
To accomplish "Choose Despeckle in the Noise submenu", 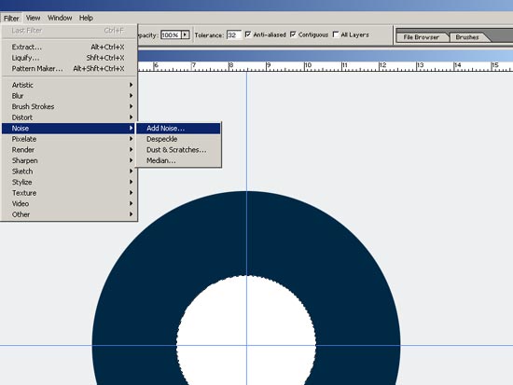I will point(178,139).
